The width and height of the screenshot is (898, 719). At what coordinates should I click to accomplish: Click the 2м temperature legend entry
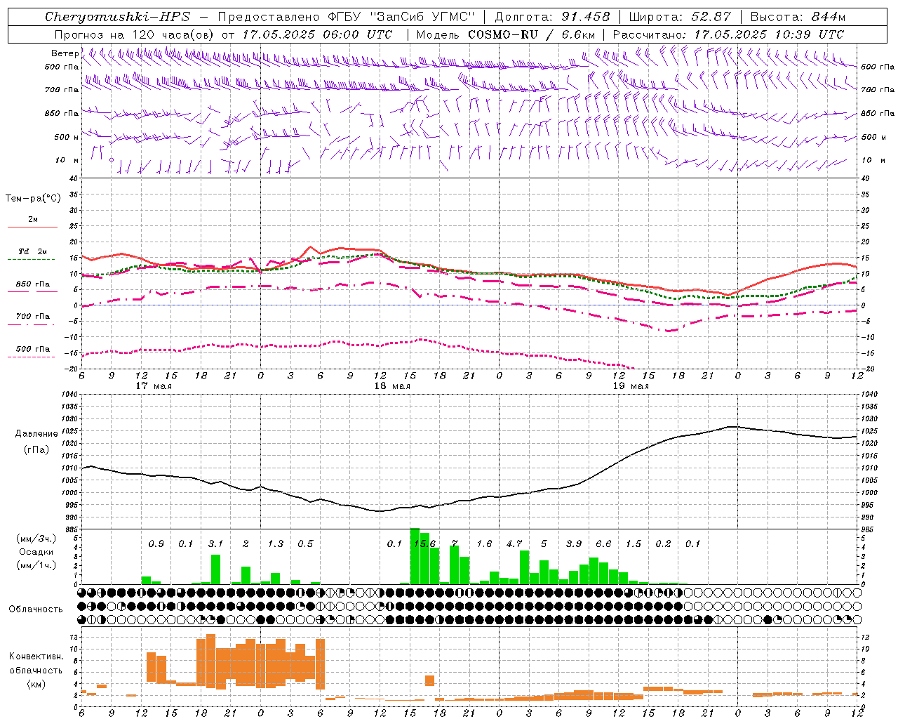[x=33, y=220]
